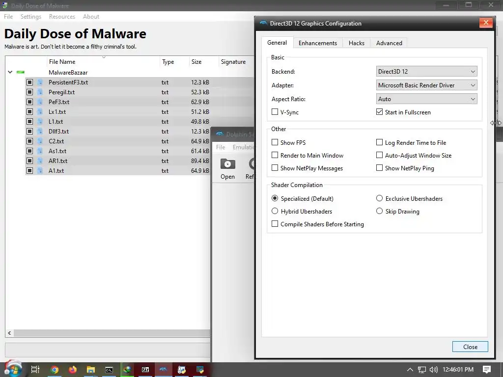Open network status tray icon
Image resolution: width=503 pixels, height=377 pixels.
[x=422, y=370]
